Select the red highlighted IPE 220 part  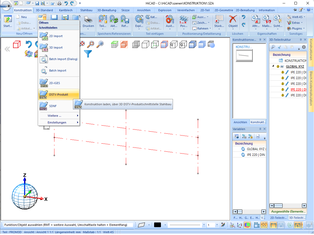pos(298,89)
